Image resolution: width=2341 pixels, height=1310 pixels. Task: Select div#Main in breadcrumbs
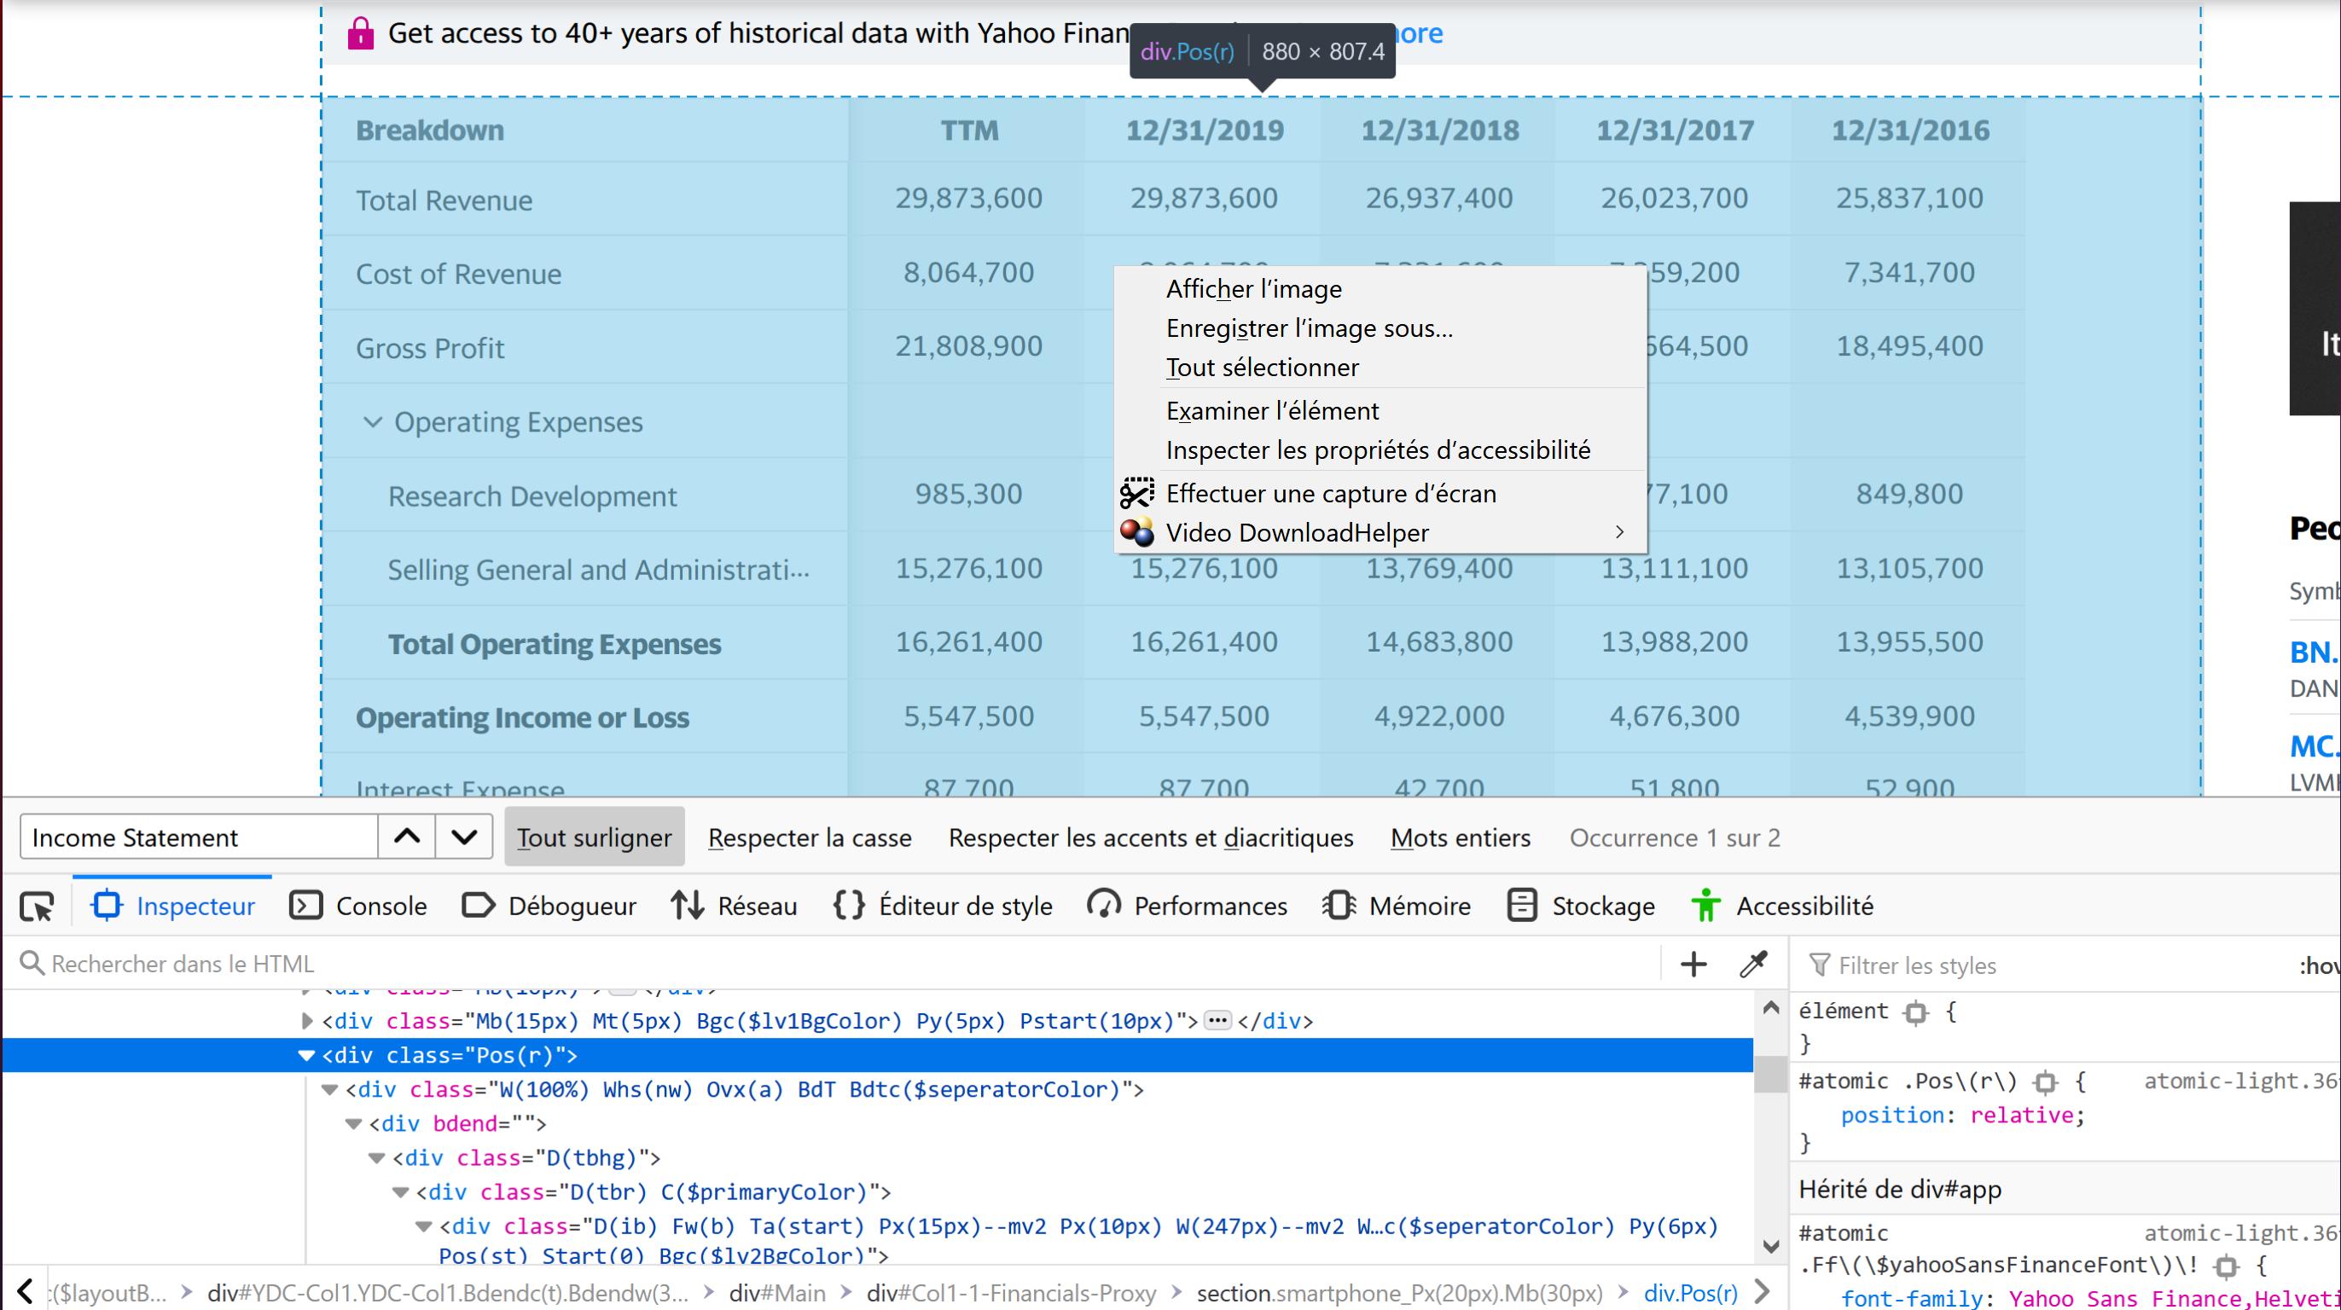(777, 1292)
